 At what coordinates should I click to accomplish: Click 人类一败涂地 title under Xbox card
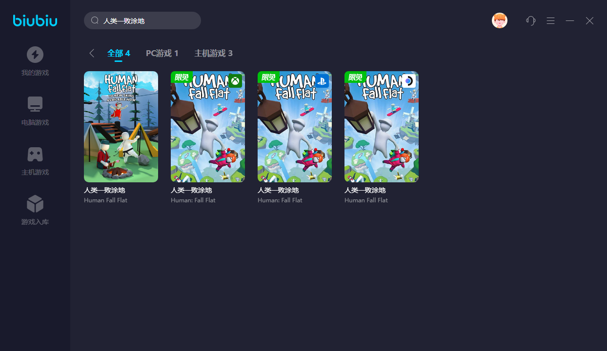(191, 191)
